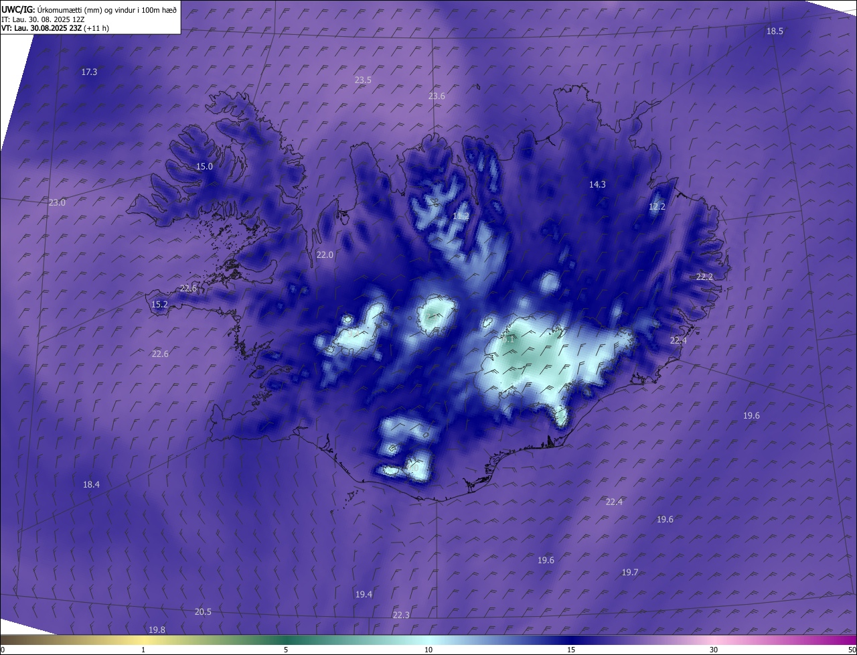Click the 20.5 value label

(x=203, y=612)
